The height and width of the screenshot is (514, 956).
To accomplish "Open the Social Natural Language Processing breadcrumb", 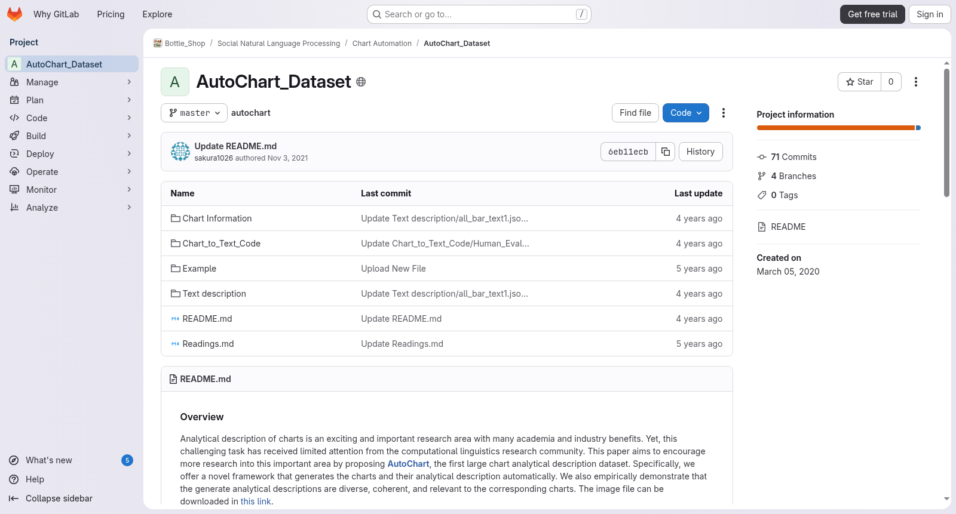I will coord(278,44).
